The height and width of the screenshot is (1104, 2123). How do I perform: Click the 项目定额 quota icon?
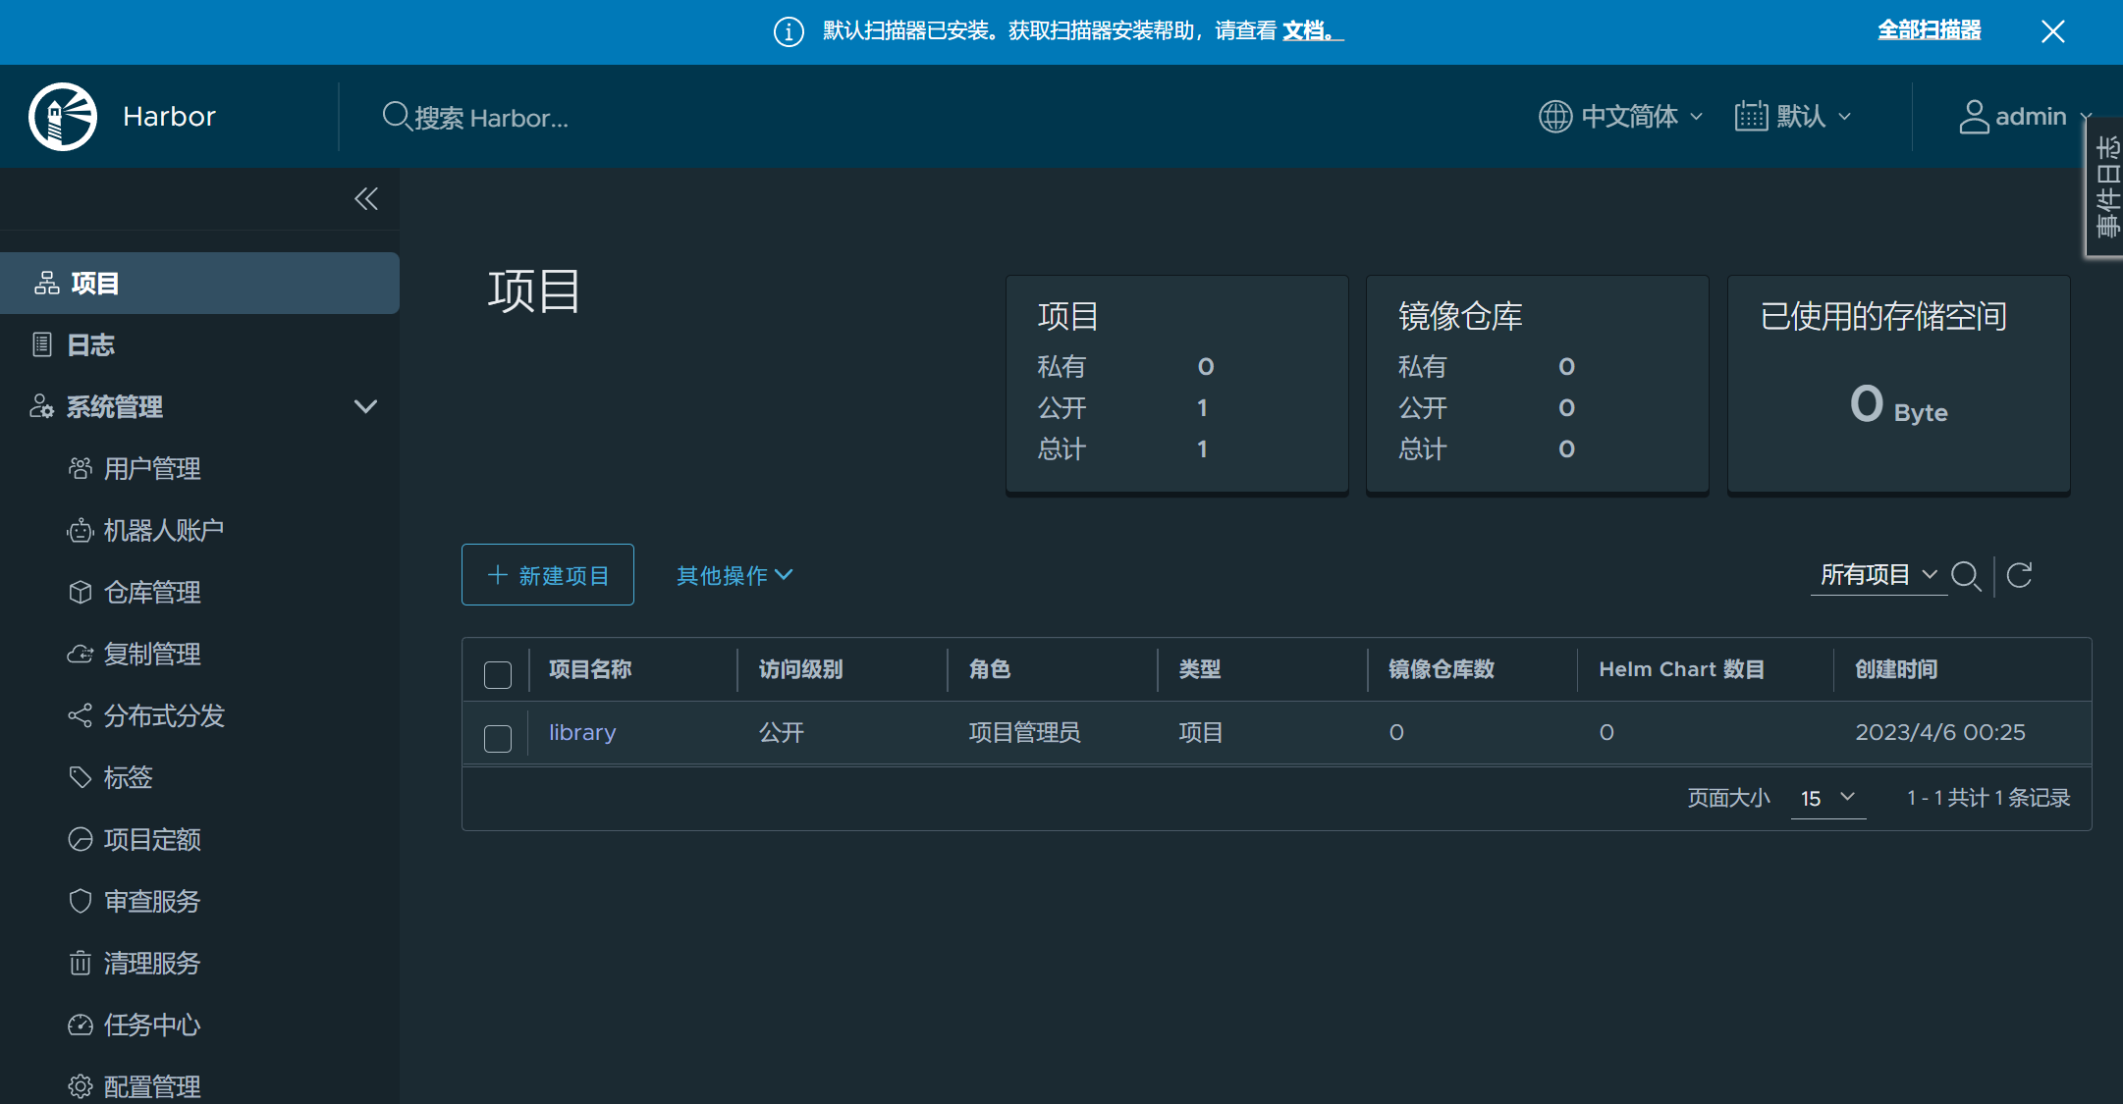[x=81, y=839]
